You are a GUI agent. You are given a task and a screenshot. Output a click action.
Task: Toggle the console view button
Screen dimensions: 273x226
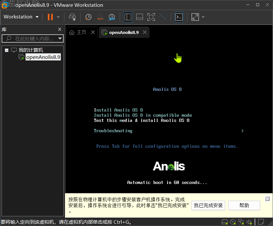click(x=179, y=17)
